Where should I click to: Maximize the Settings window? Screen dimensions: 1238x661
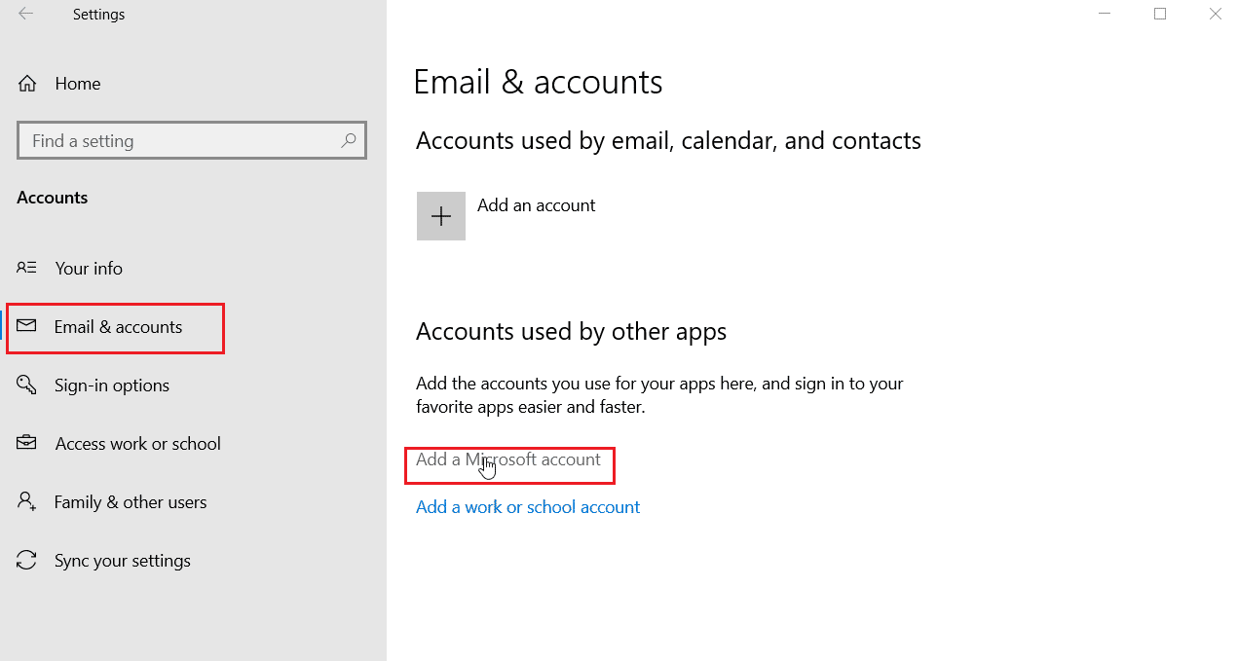(1160, 14)
